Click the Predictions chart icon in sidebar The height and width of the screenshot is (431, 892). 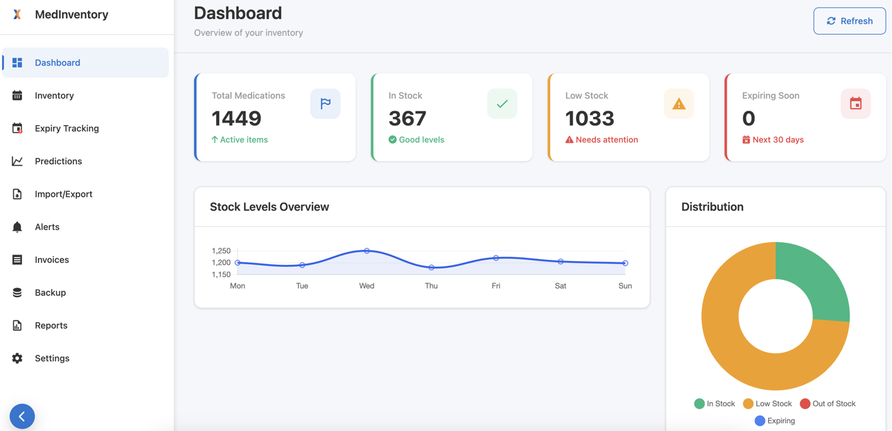(x=17, y=161)
